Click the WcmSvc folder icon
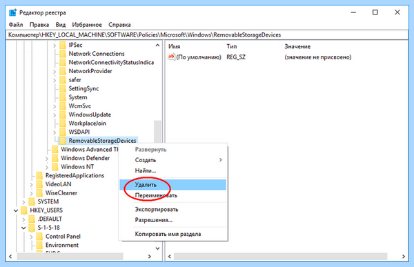 [x=63, y=106]
